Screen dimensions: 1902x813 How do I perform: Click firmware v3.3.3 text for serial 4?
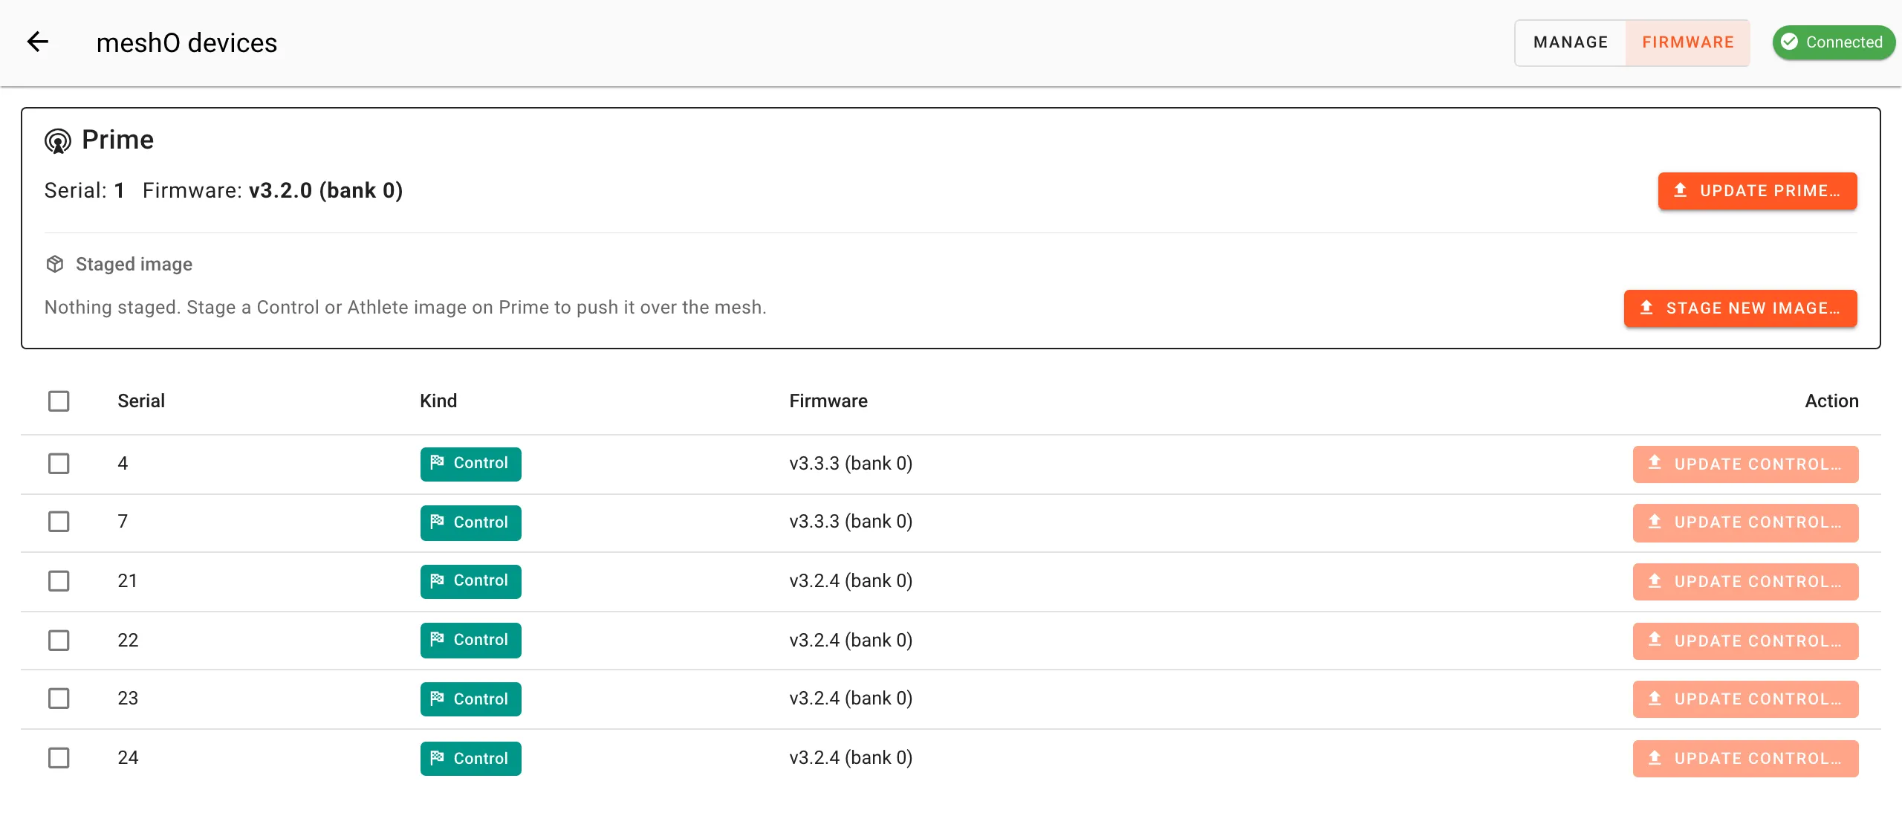[851, 464]
